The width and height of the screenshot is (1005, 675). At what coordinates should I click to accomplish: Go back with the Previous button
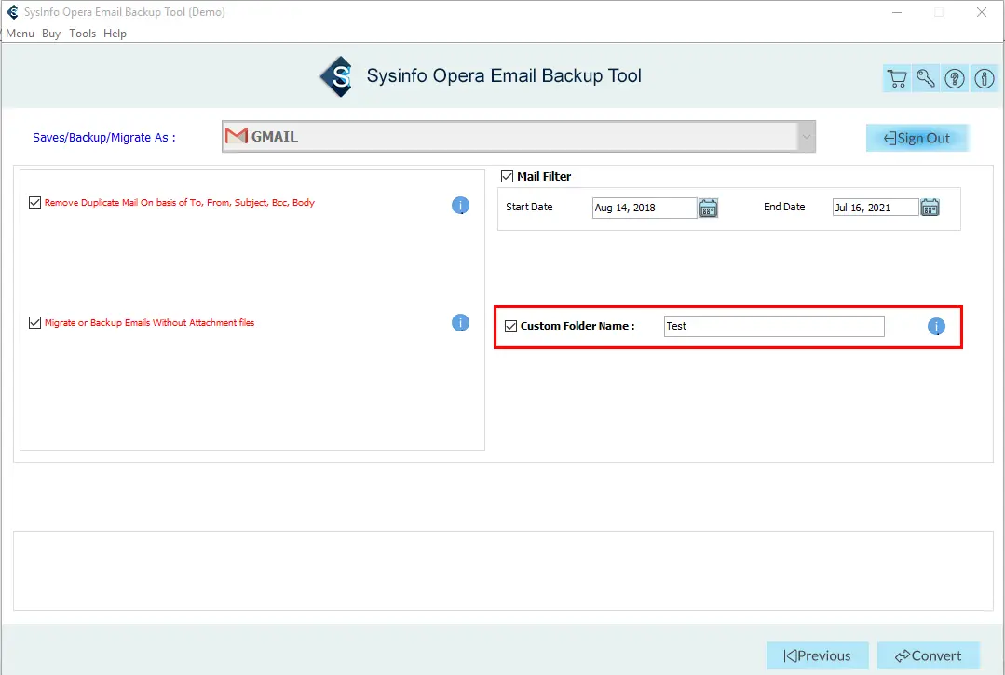pyautogui.click(x=817, y=655)
